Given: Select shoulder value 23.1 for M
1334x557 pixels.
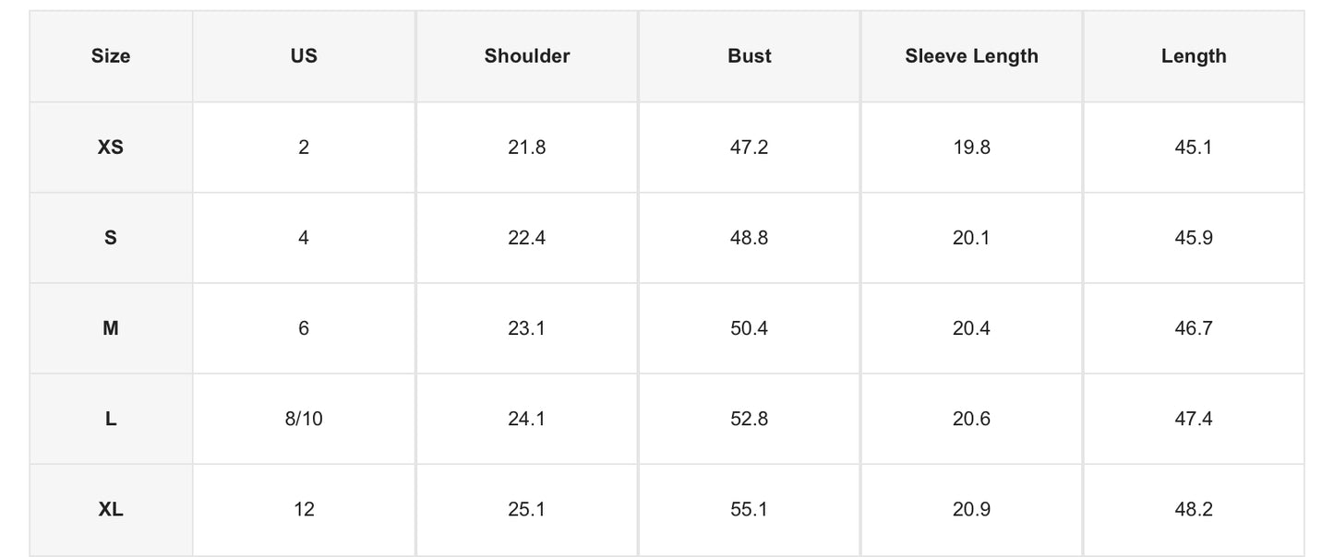Looking at the screenshot, I should 527,327.
